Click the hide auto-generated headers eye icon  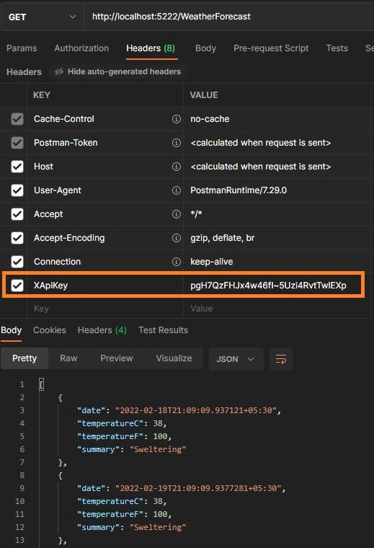pyautogui.click(x=58, y=71)
